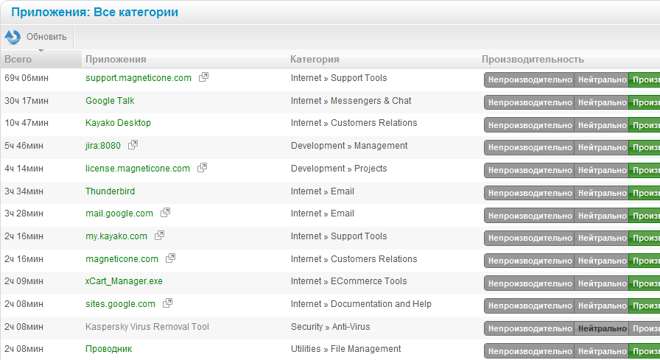Open the Google Talk application link
This screenshot has width=660, height=360.
[110, 101]
